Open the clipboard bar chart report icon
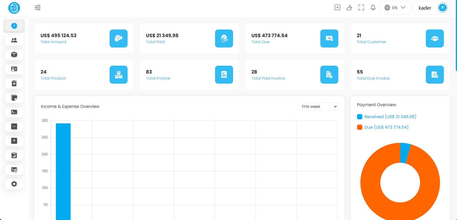The height and width of the screenshot is (220, 457). [14, 155]
